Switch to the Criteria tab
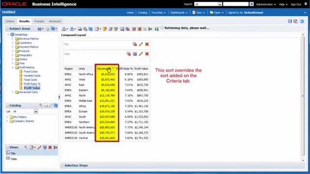The width and height of the screenshot is (310, 174). click(10, 21)
